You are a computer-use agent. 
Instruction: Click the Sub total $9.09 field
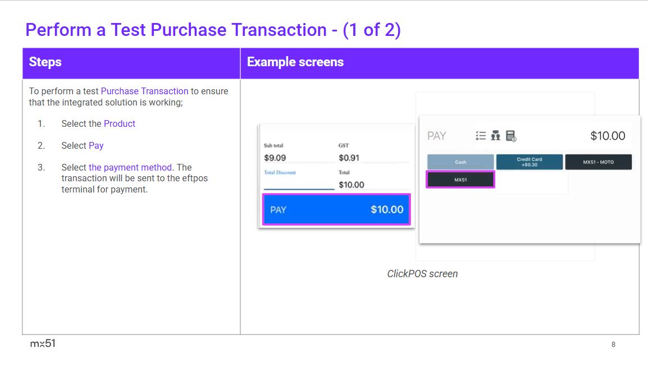[299, 158]
